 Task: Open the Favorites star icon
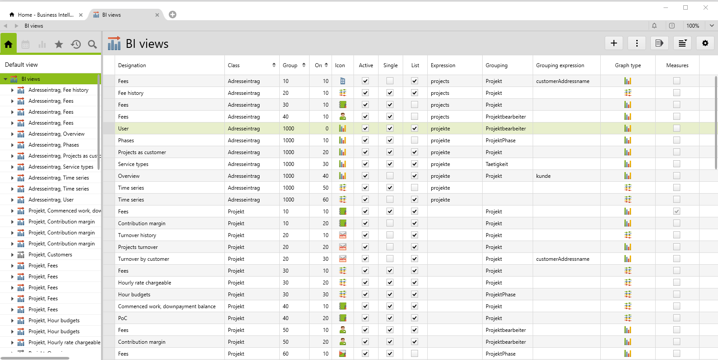(x=59, y=44)
